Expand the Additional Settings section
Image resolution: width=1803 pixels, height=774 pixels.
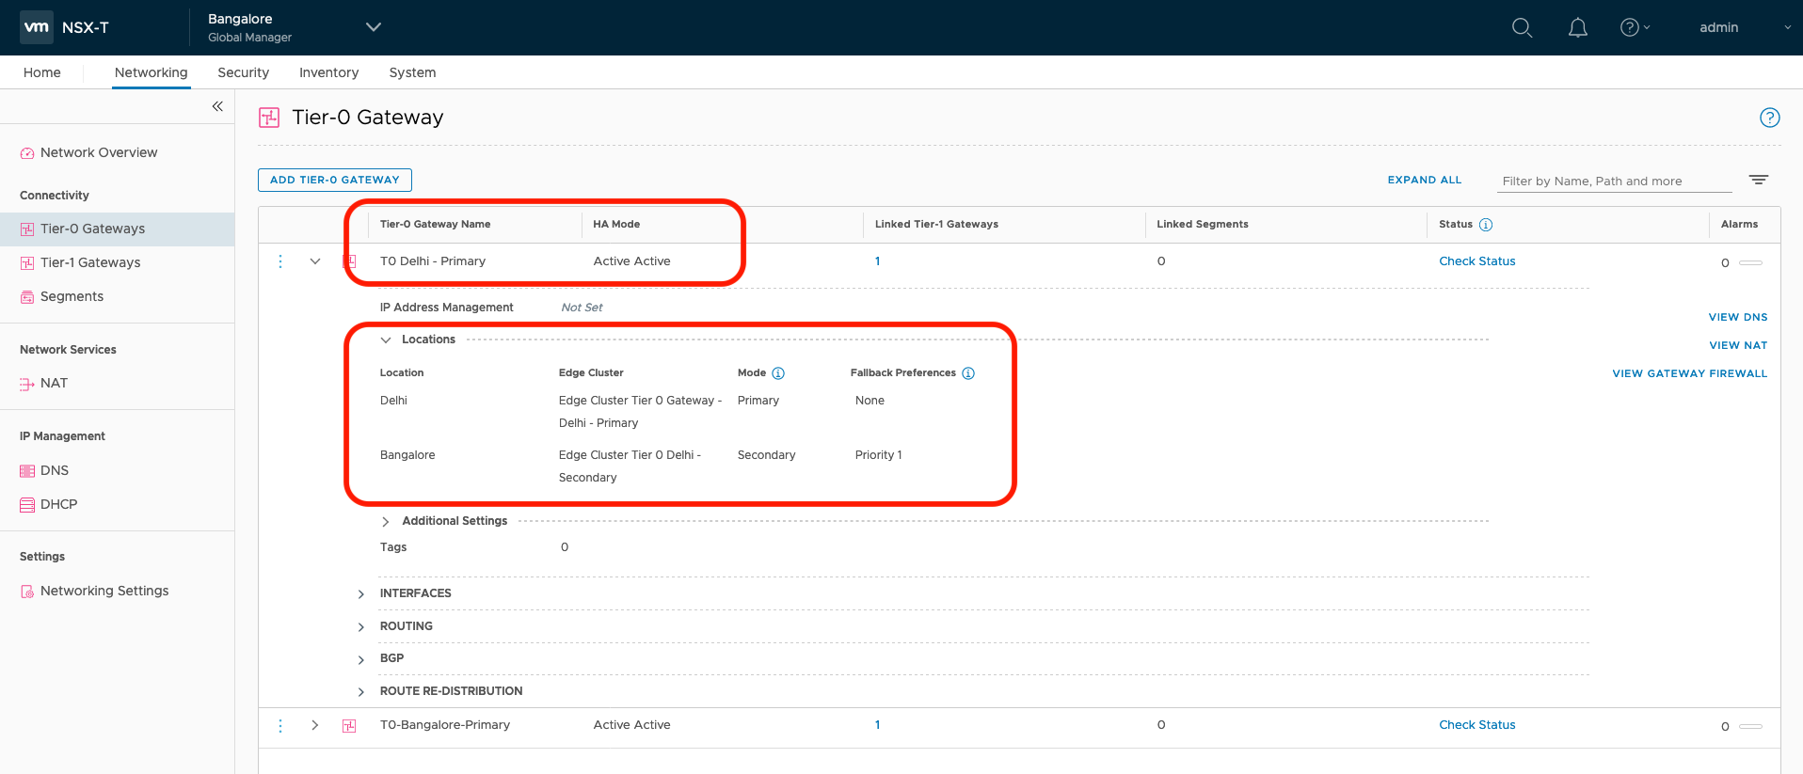[x=386, y=521]
